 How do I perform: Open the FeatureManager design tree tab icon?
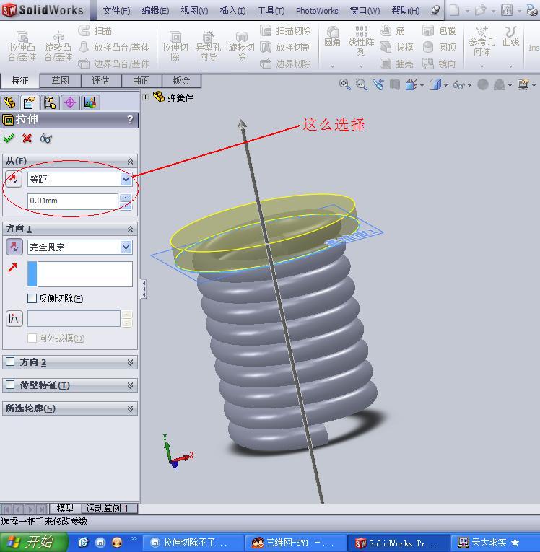point(9,102)
